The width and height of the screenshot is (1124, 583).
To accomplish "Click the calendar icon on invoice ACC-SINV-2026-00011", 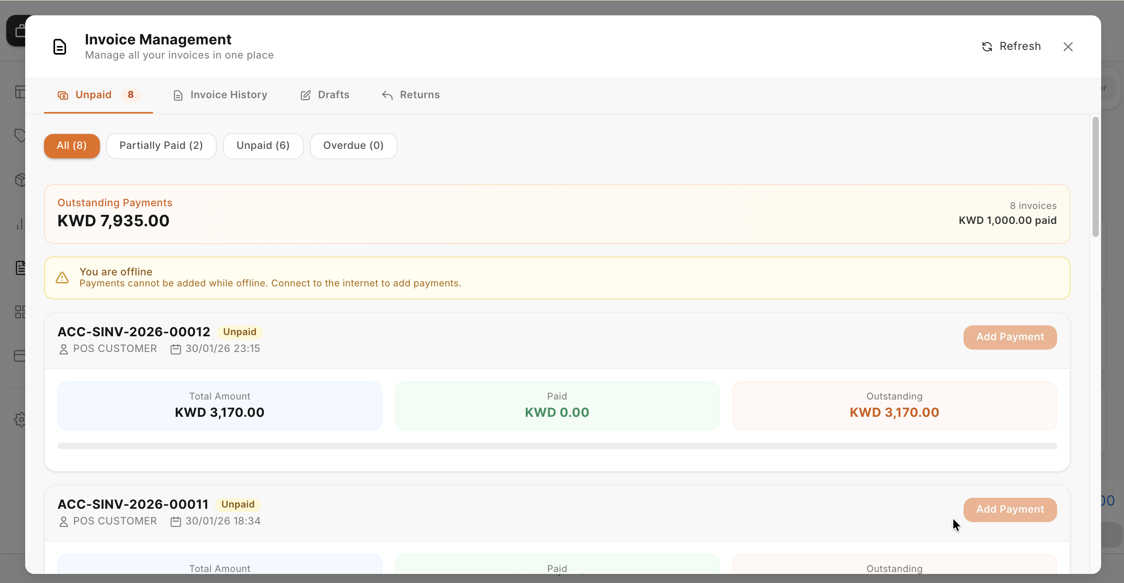I will [x=175, y=522].
